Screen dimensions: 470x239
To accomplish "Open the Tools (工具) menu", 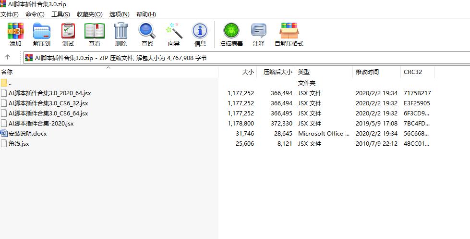I will coord(60,14).
